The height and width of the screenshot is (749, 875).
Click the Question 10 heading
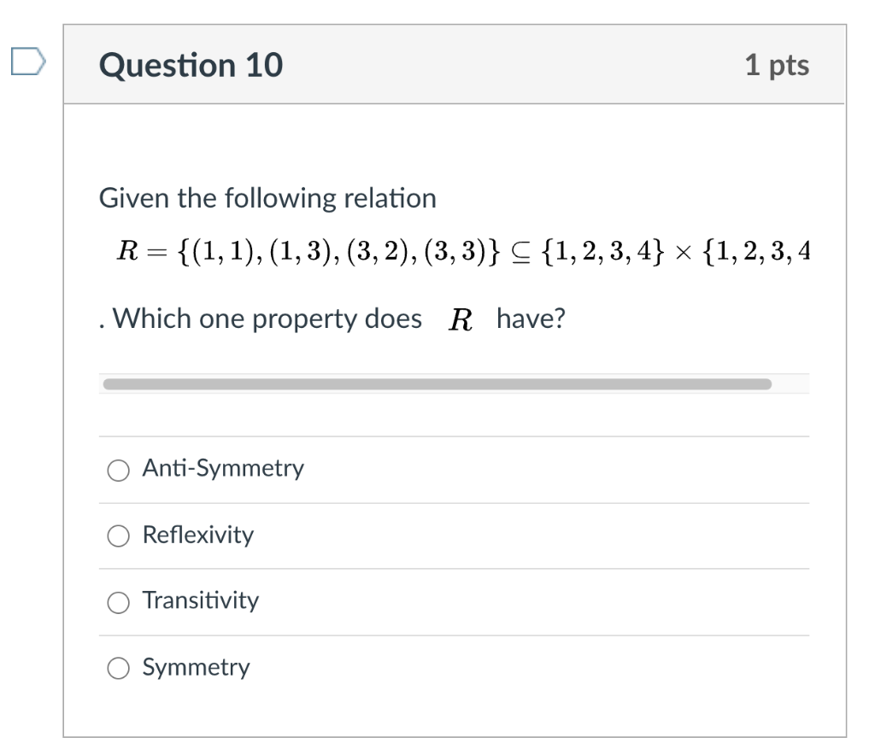click(x=191, y=65)
